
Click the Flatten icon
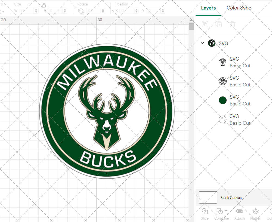tap(255, 211)
